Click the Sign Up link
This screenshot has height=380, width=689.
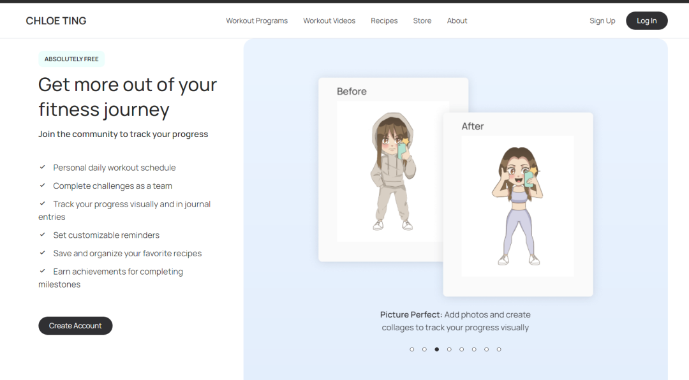602,20
